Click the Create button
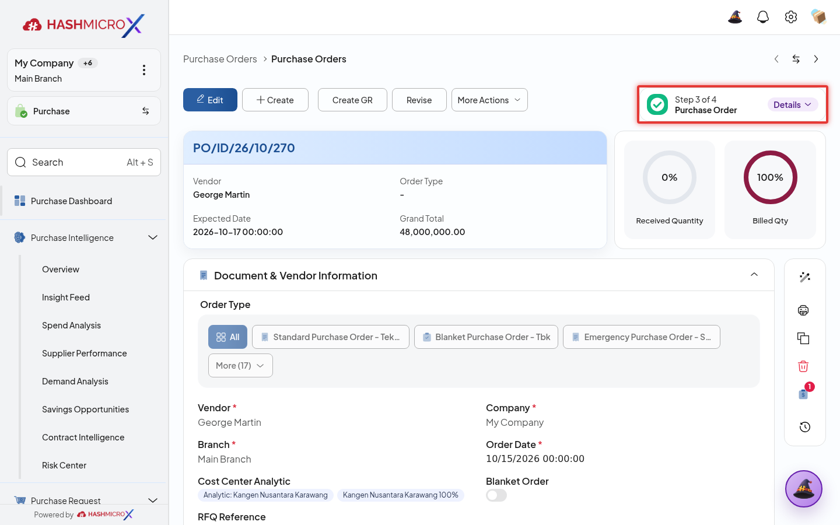The width and height of the screenshot is (840, 525). [x=275, y=100]
